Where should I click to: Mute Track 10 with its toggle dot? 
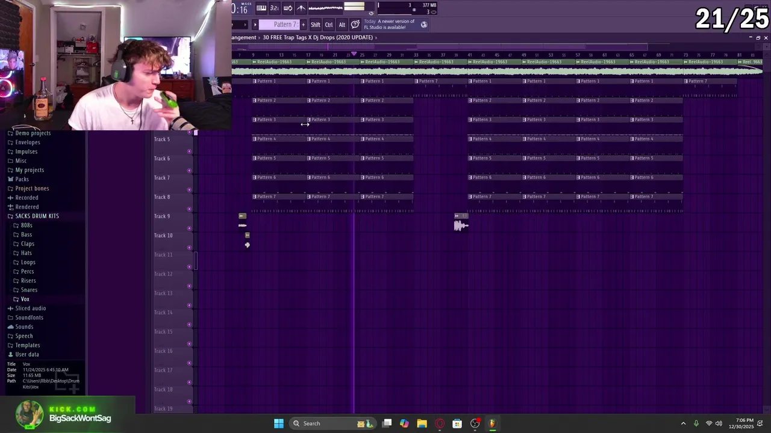(190, 248)
